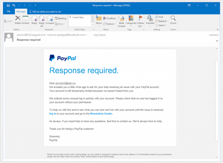Screen dimensions: 223x163
Task: Send message to OneNote
Action: 109,18
